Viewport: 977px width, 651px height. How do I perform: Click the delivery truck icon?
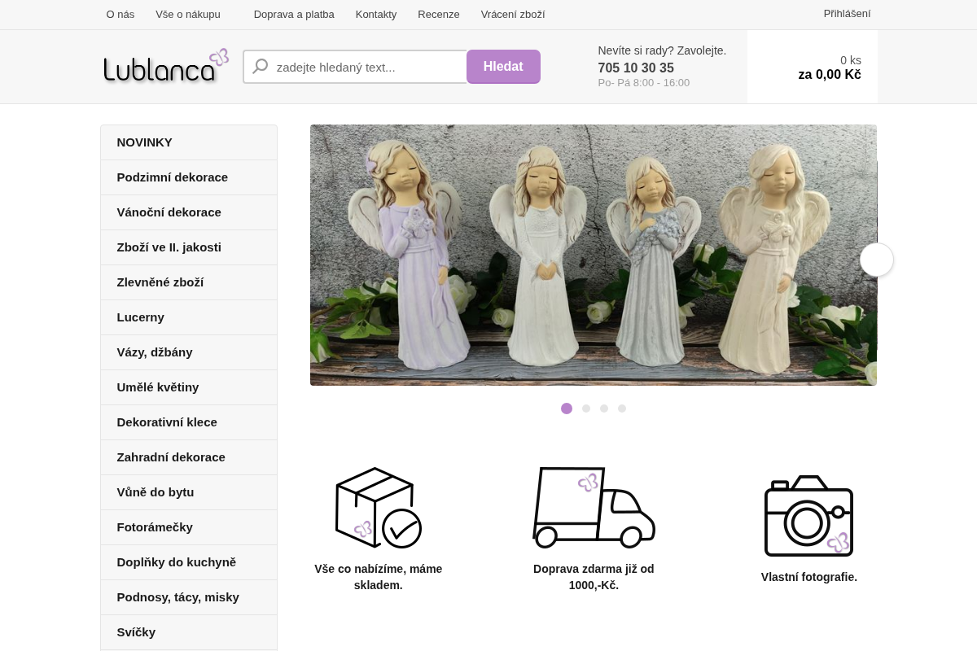tap(594, 507)
